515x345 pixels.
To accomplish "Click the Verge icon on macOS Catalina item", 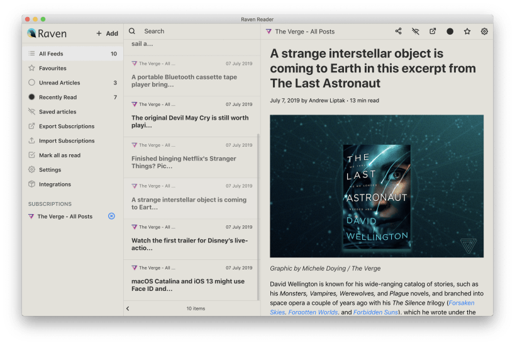I will (134, 268).
